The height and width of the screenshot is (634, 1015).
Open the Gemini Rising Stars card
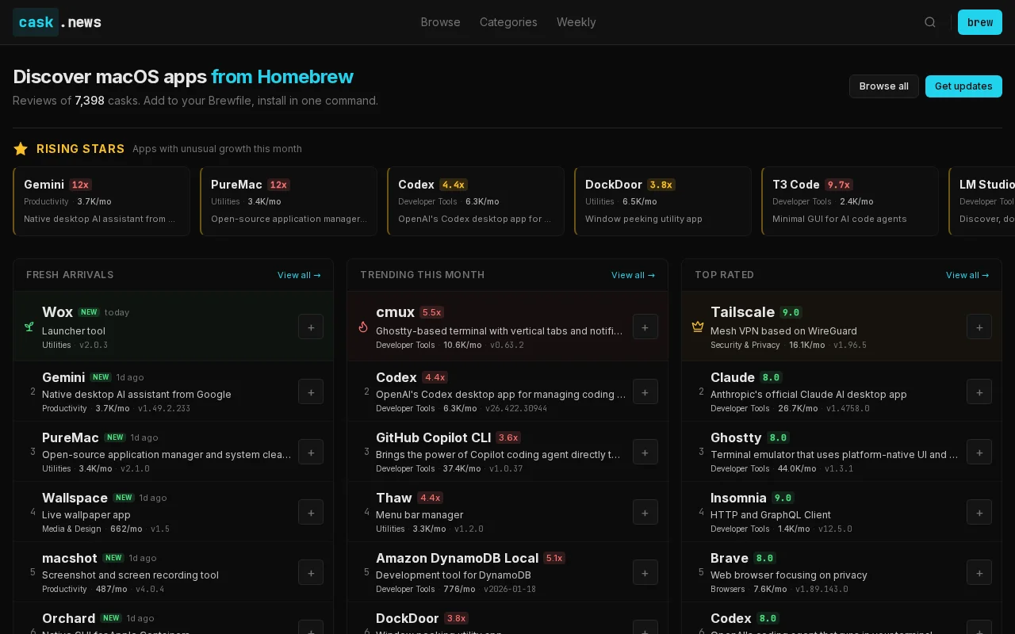[x=101, y=201]
